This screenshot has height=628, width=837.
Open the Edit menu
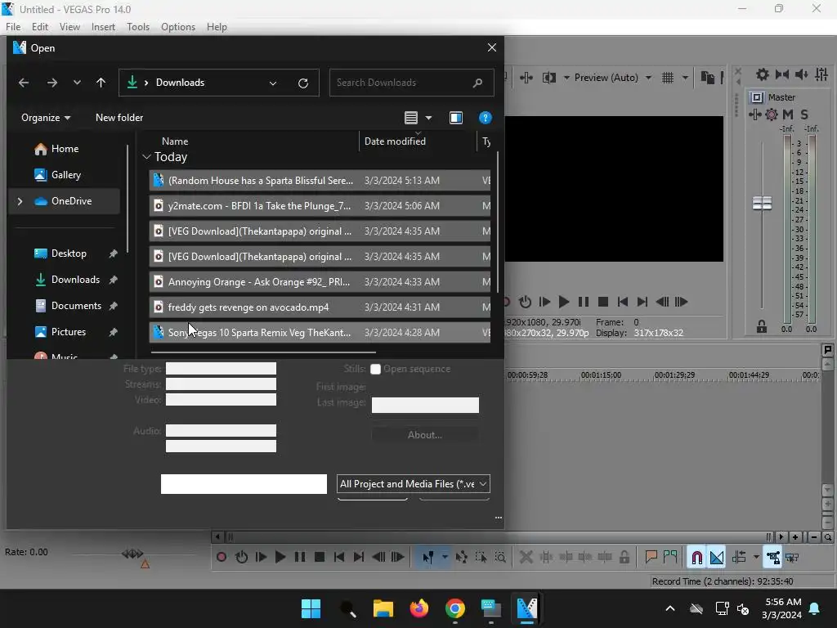[39, 27]
